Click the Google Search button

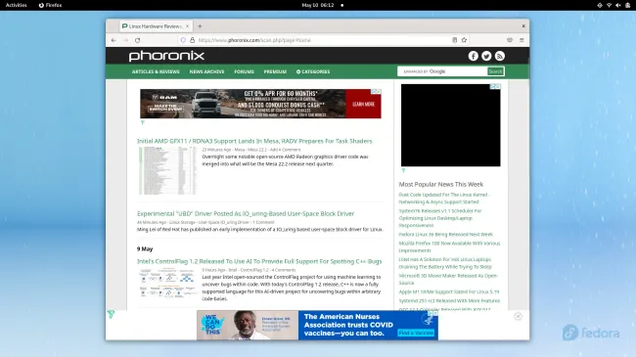pos(495,71)
